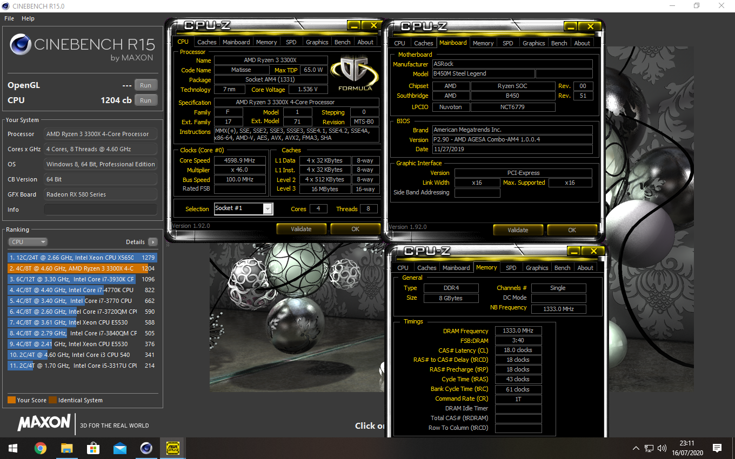Minimize the Mainboard CPU-Z window
The width and height of the screenshot is (735, 459).
click(571, 26)
